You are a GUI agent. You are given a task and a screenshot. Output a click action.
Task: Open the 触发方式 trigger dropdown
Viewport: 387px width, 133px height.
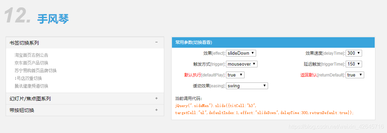(x=242, y=64)
